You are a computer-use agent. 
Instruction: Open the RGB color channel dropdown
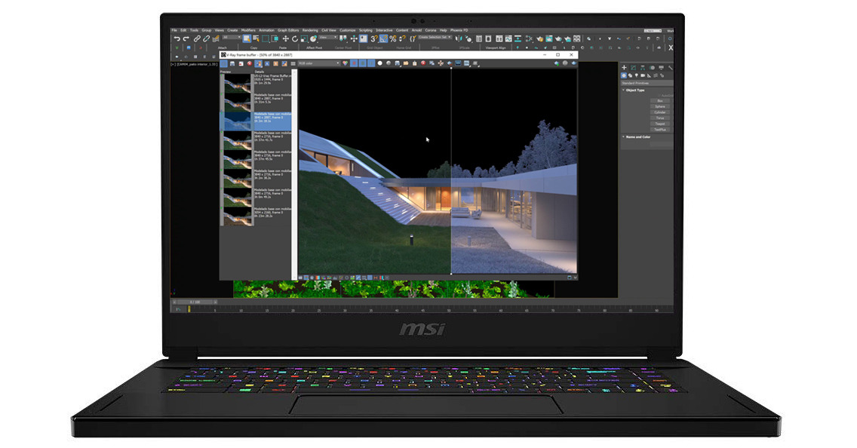pyautogui.click(x=319, y=63)
